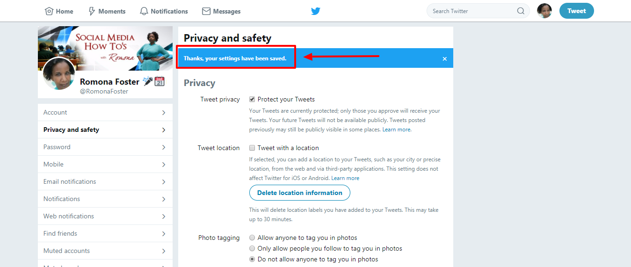This screenshot has width=631, height=267.
Task: Open Messages envelope icon
Action: click(x=206, y=11)
